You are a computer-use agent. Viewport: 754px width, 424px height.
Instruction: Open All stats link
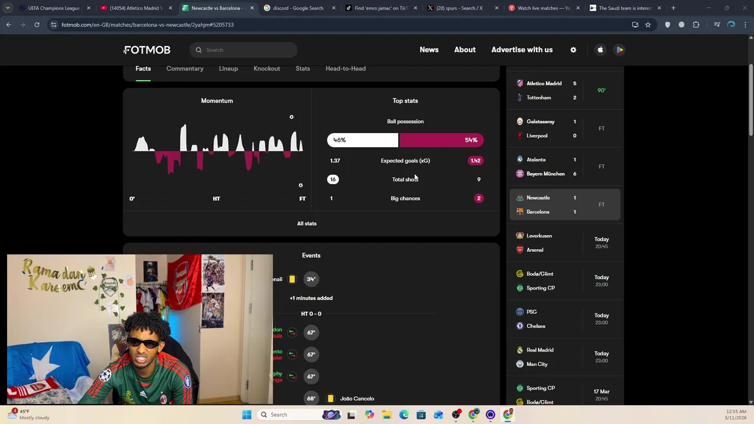(307, 224)
